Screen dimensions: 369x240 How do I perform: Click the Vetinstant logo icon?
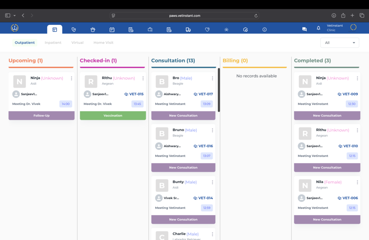[15, 28]
